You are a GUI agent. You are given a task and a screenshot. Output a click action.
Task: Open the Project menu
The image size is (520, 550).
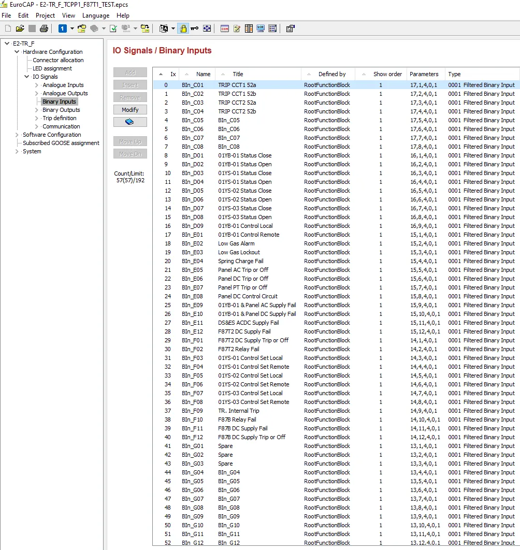click(x=45, y=16)
